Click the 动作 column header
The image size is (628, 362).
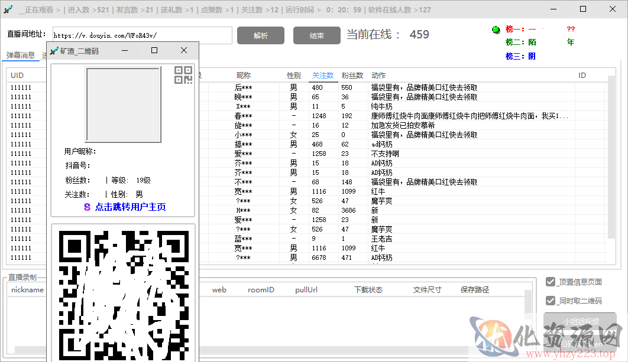tap(378, 75)
